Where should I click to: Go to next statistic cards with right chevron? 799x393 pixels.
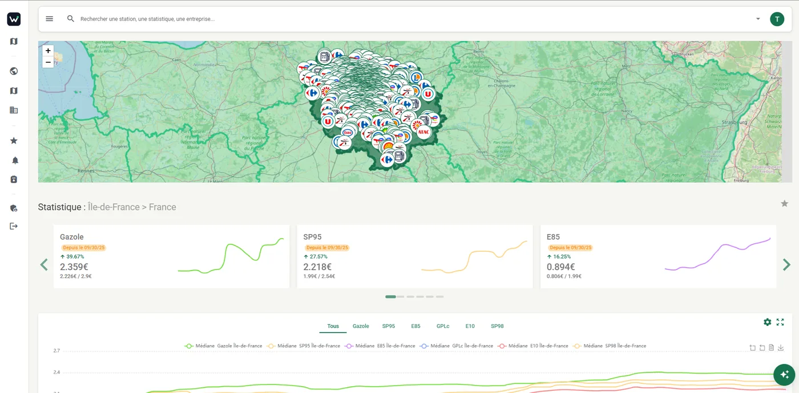click(786, 264)
